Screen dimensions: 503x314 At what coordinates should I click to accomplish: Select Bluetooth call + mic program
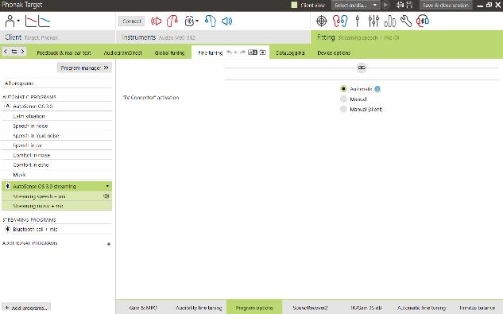[56, 229]
